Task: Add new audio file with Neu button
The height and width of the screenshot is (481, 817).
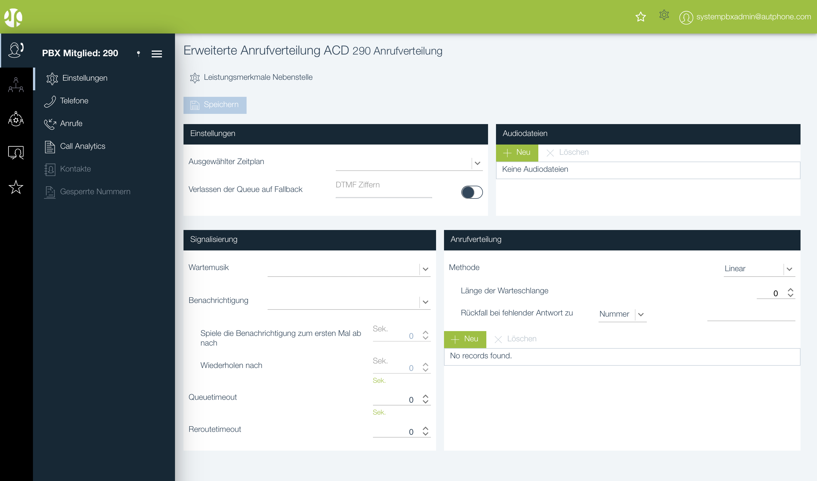Action: pyautogui.click(x=517, y=152)
